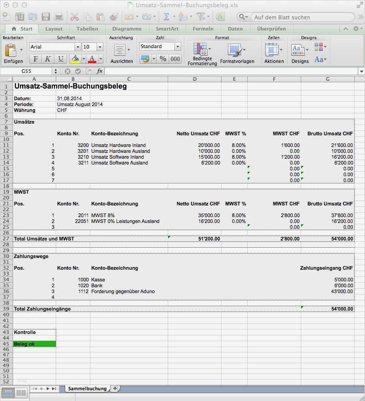Save the workbook with the floppy icon

pyautogui.click(x=46, y=17)
